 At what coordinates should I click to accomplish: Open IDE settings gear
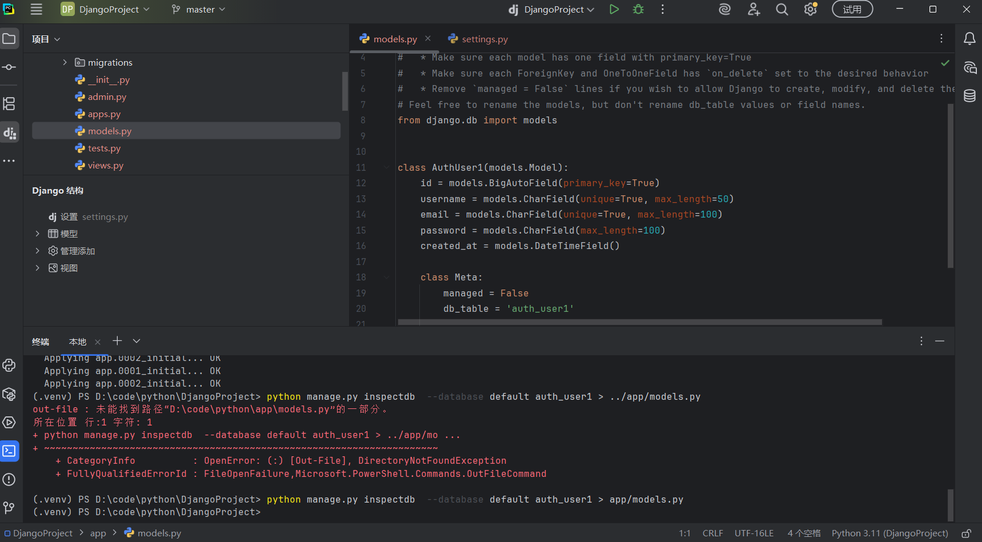click(x=811, y=9)
